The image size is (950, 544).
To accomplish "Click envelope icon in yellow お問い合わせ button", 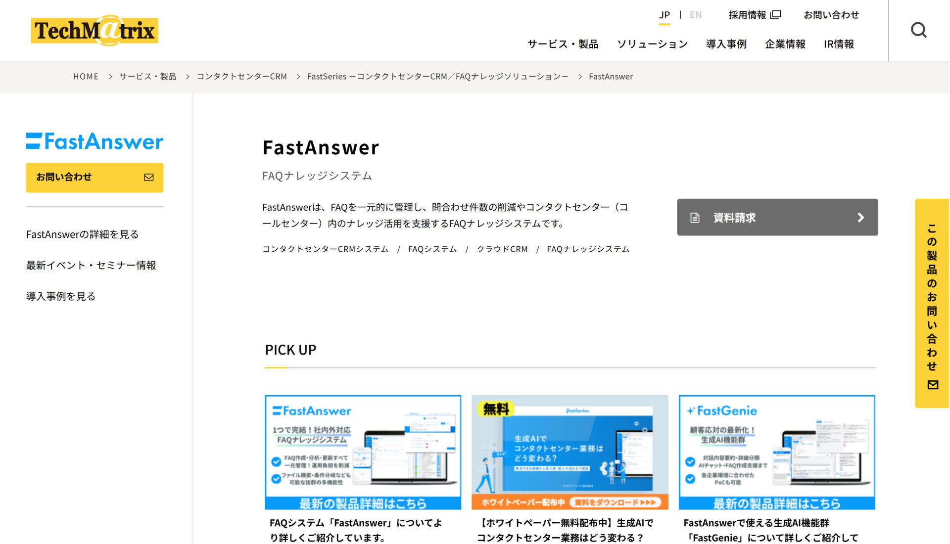I will point(148,177).
